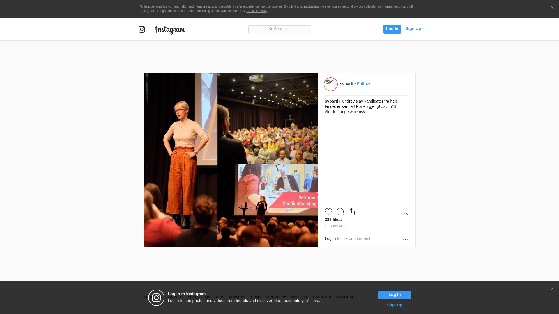This screenshot has width=559, height=314.
Task: Open svparti username in post header
Action: [346, 84]
